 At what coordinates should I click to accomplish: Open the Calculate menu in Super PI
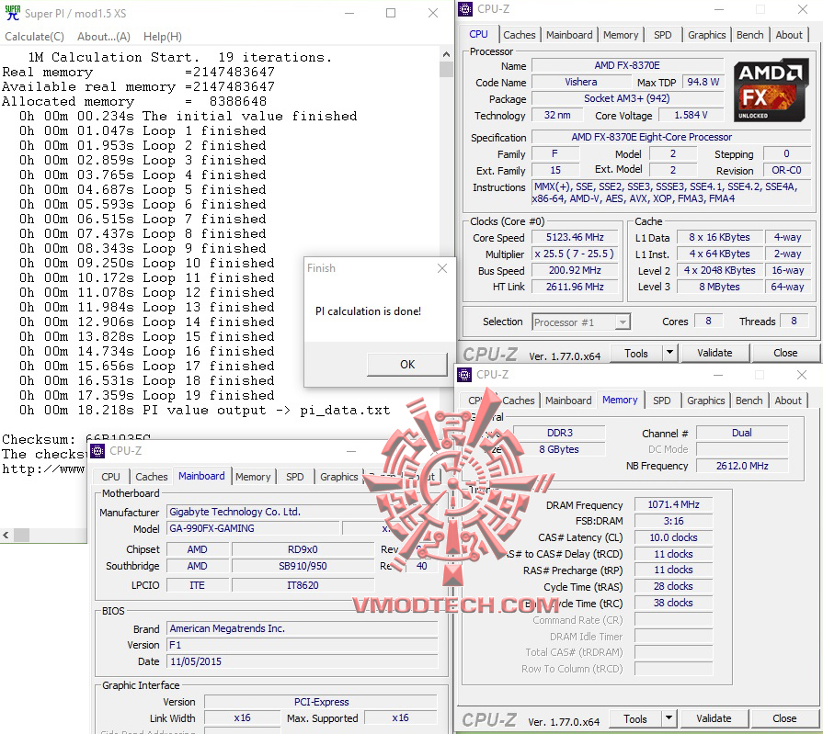pos(34,36)
